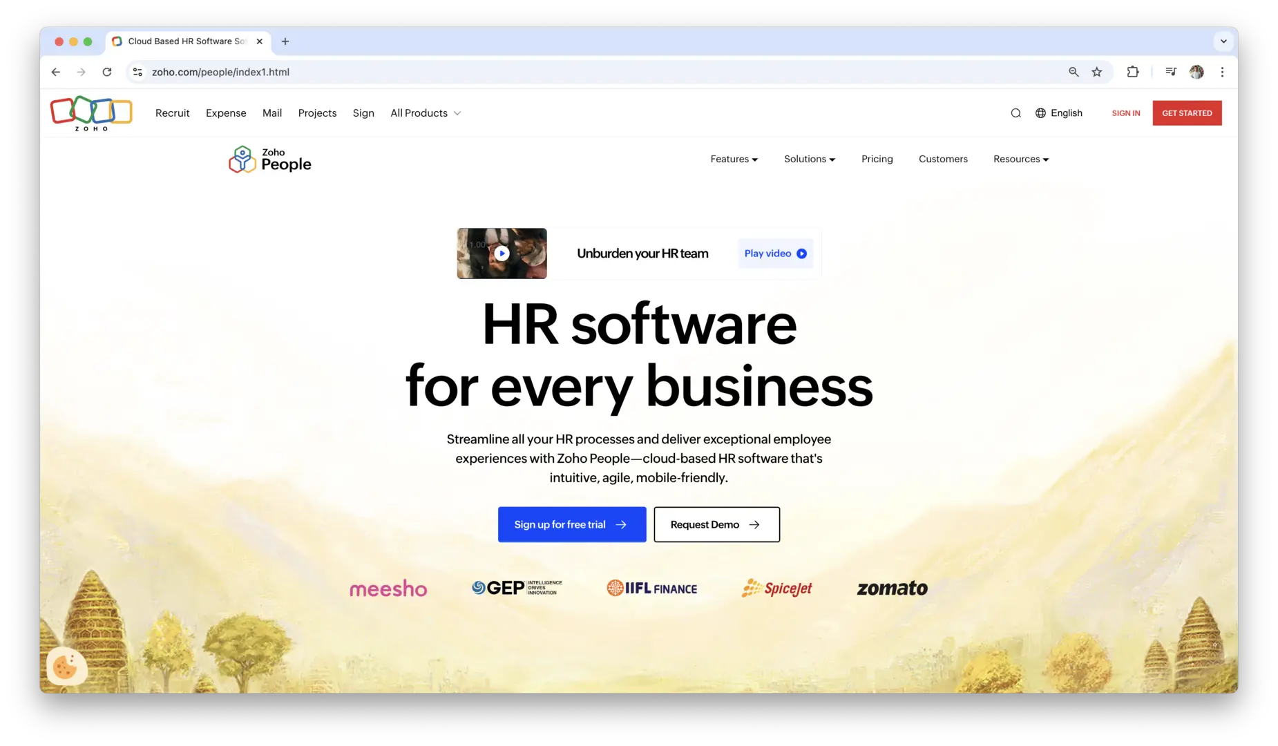View site information icon in address bar

tap(138, 72)
